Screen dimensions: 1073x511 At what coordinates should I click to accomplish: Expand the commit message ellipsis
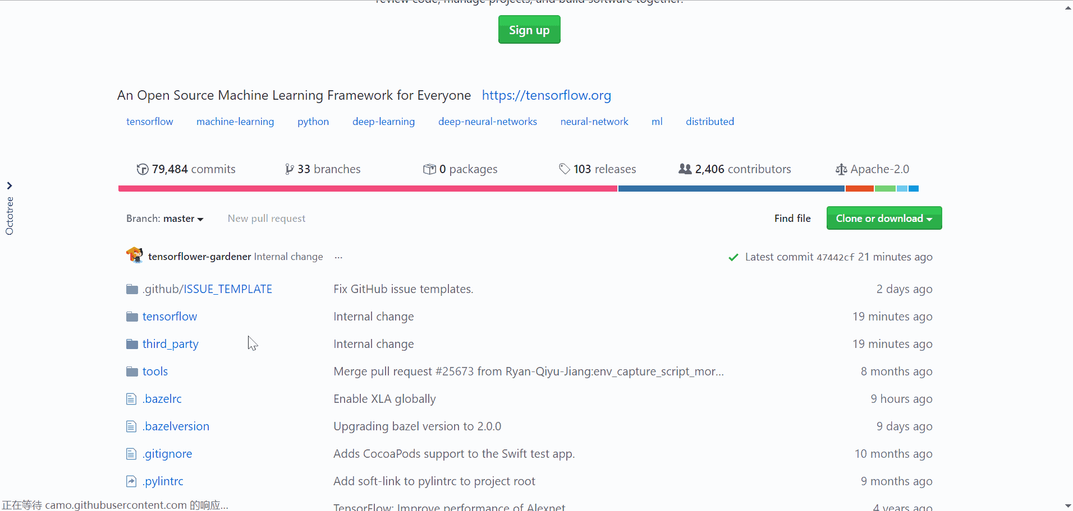point(338,257)
